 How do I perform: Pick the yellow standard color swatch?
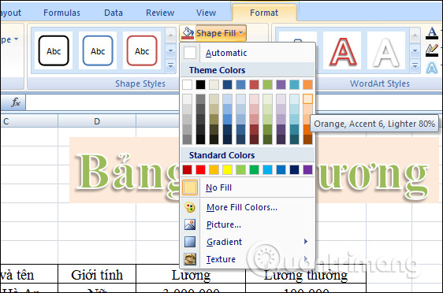[x=228, y=169]
